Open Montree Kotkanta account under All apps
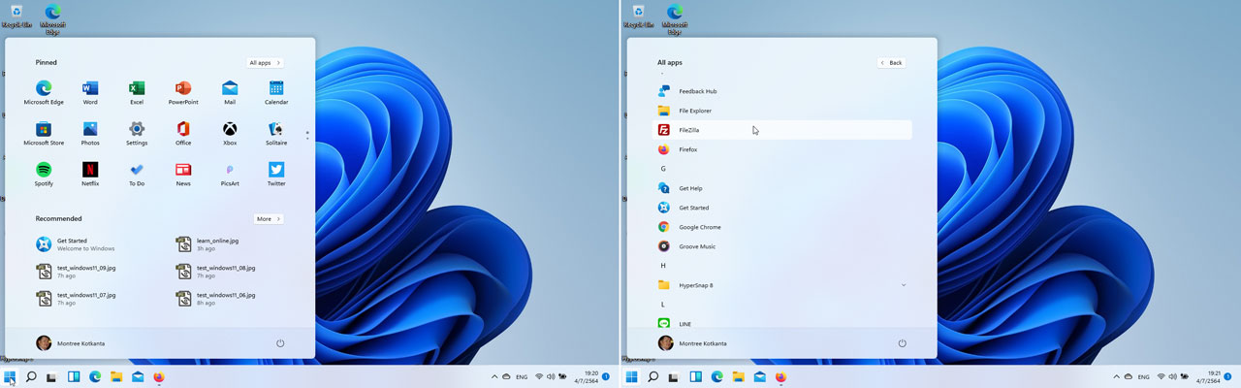Viewport: 1241px width, 388px height. 692,343
